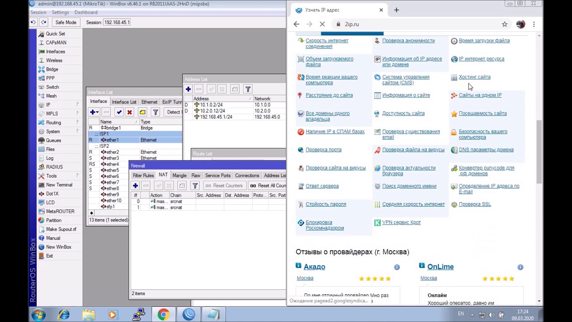Screen dimensions: 572x322
Task: Switch to the Filter Rules firewall tab
Action: pyautogui.click(x=143, y=176)
